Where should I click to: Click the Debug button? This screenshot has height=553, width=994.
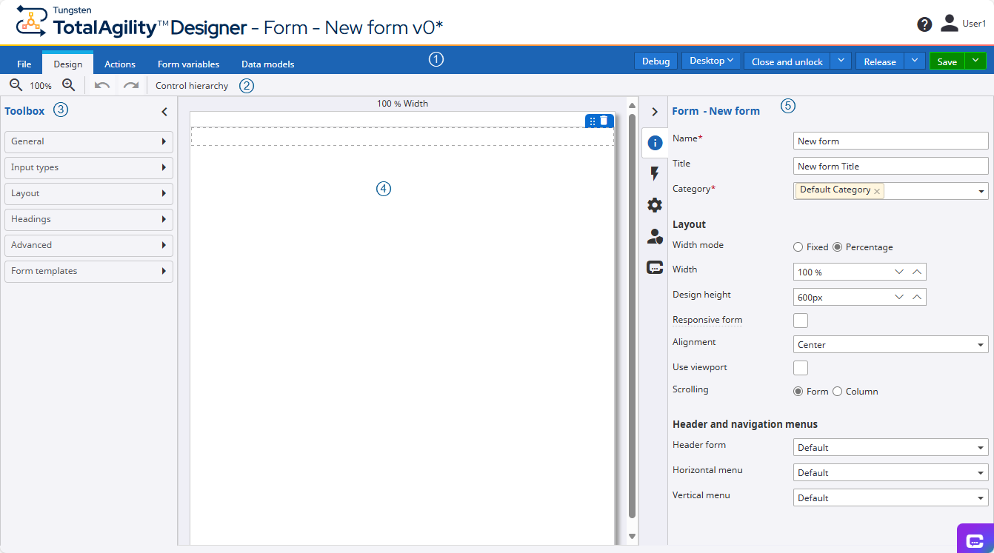point(655,61)
